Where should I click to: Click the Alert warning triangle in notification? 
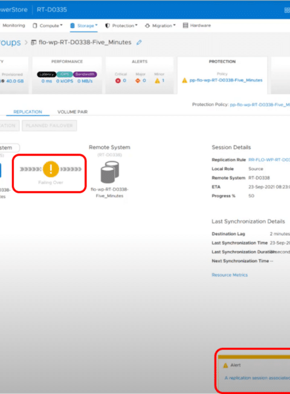[x=225, y=366]
